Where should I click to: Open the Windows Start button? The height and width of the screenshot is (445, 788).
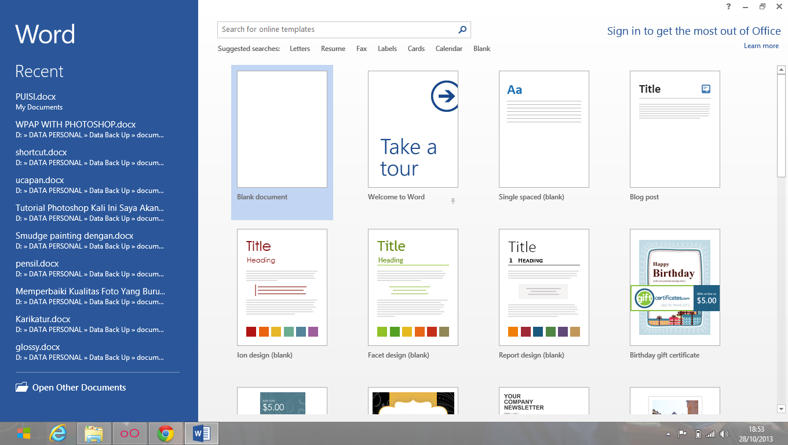(24, 433)
